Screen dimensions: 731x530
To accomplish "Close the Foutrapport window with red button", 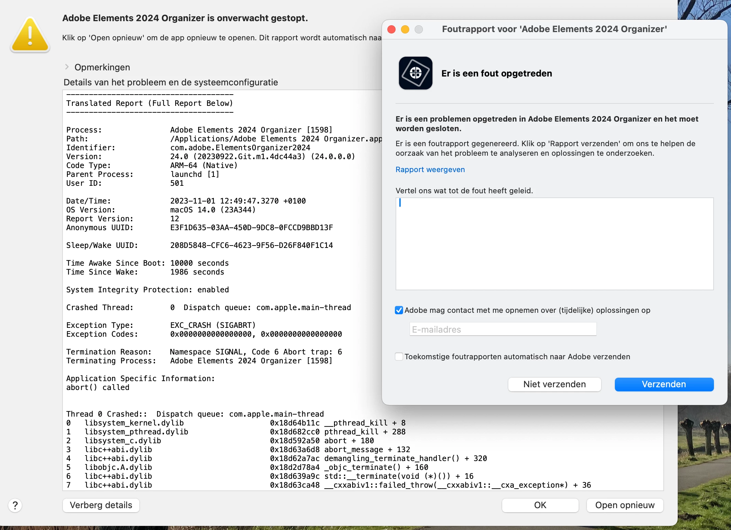I will click(x=391, y=29).
